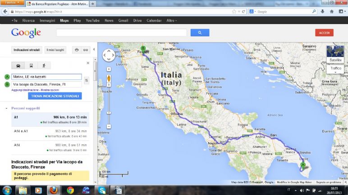The image size is (348, 195).
Task: Click Segnala un problema link
Action: pos(328,182)
